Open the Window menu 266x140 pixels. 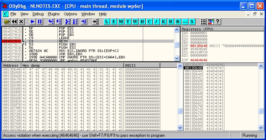(88, 14)
